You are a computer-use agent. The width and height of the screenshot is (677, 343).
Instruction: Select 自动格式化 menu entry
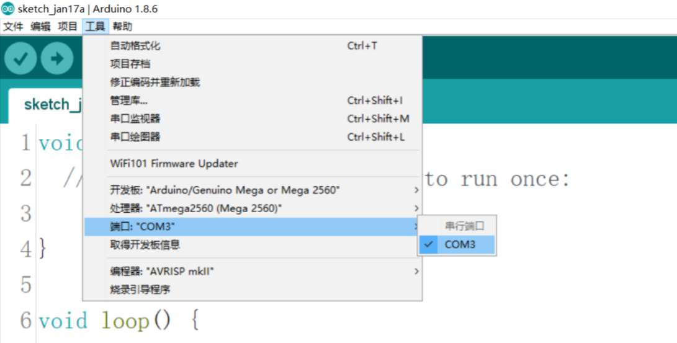click(x=252, y=46)
